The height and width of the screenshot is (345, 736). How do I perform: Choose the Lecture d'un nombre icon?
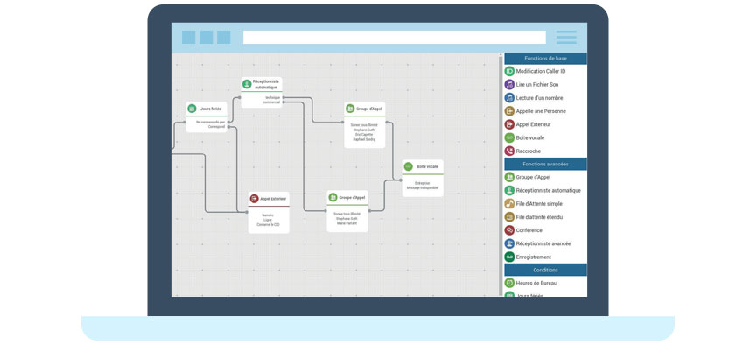click(x=509, y=97)
